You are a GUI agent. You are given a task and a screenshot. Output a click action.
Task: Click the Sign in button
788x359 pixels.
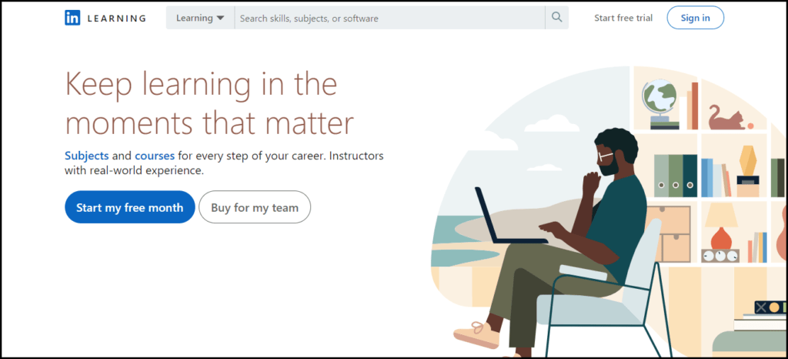pyautogui.click(x=695, y=18)
